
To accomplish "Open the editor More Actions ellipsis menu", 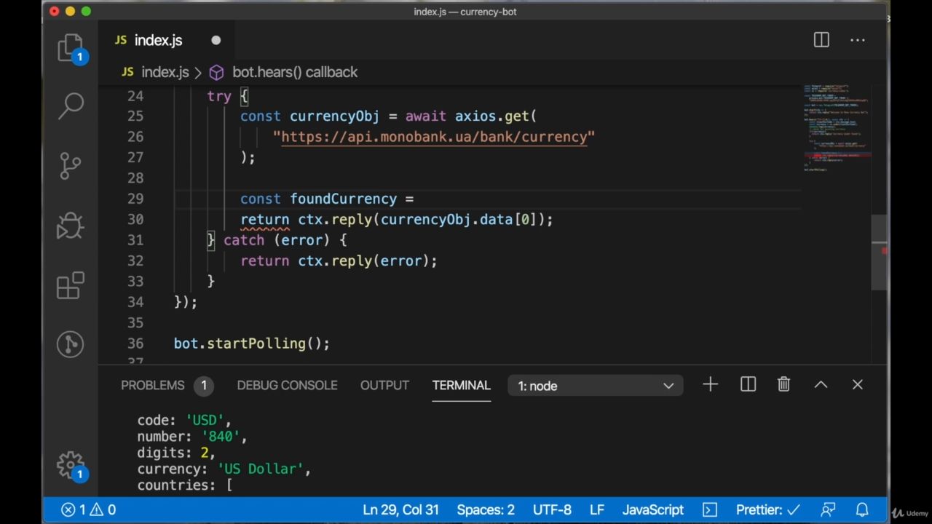I will coord(857,41).
